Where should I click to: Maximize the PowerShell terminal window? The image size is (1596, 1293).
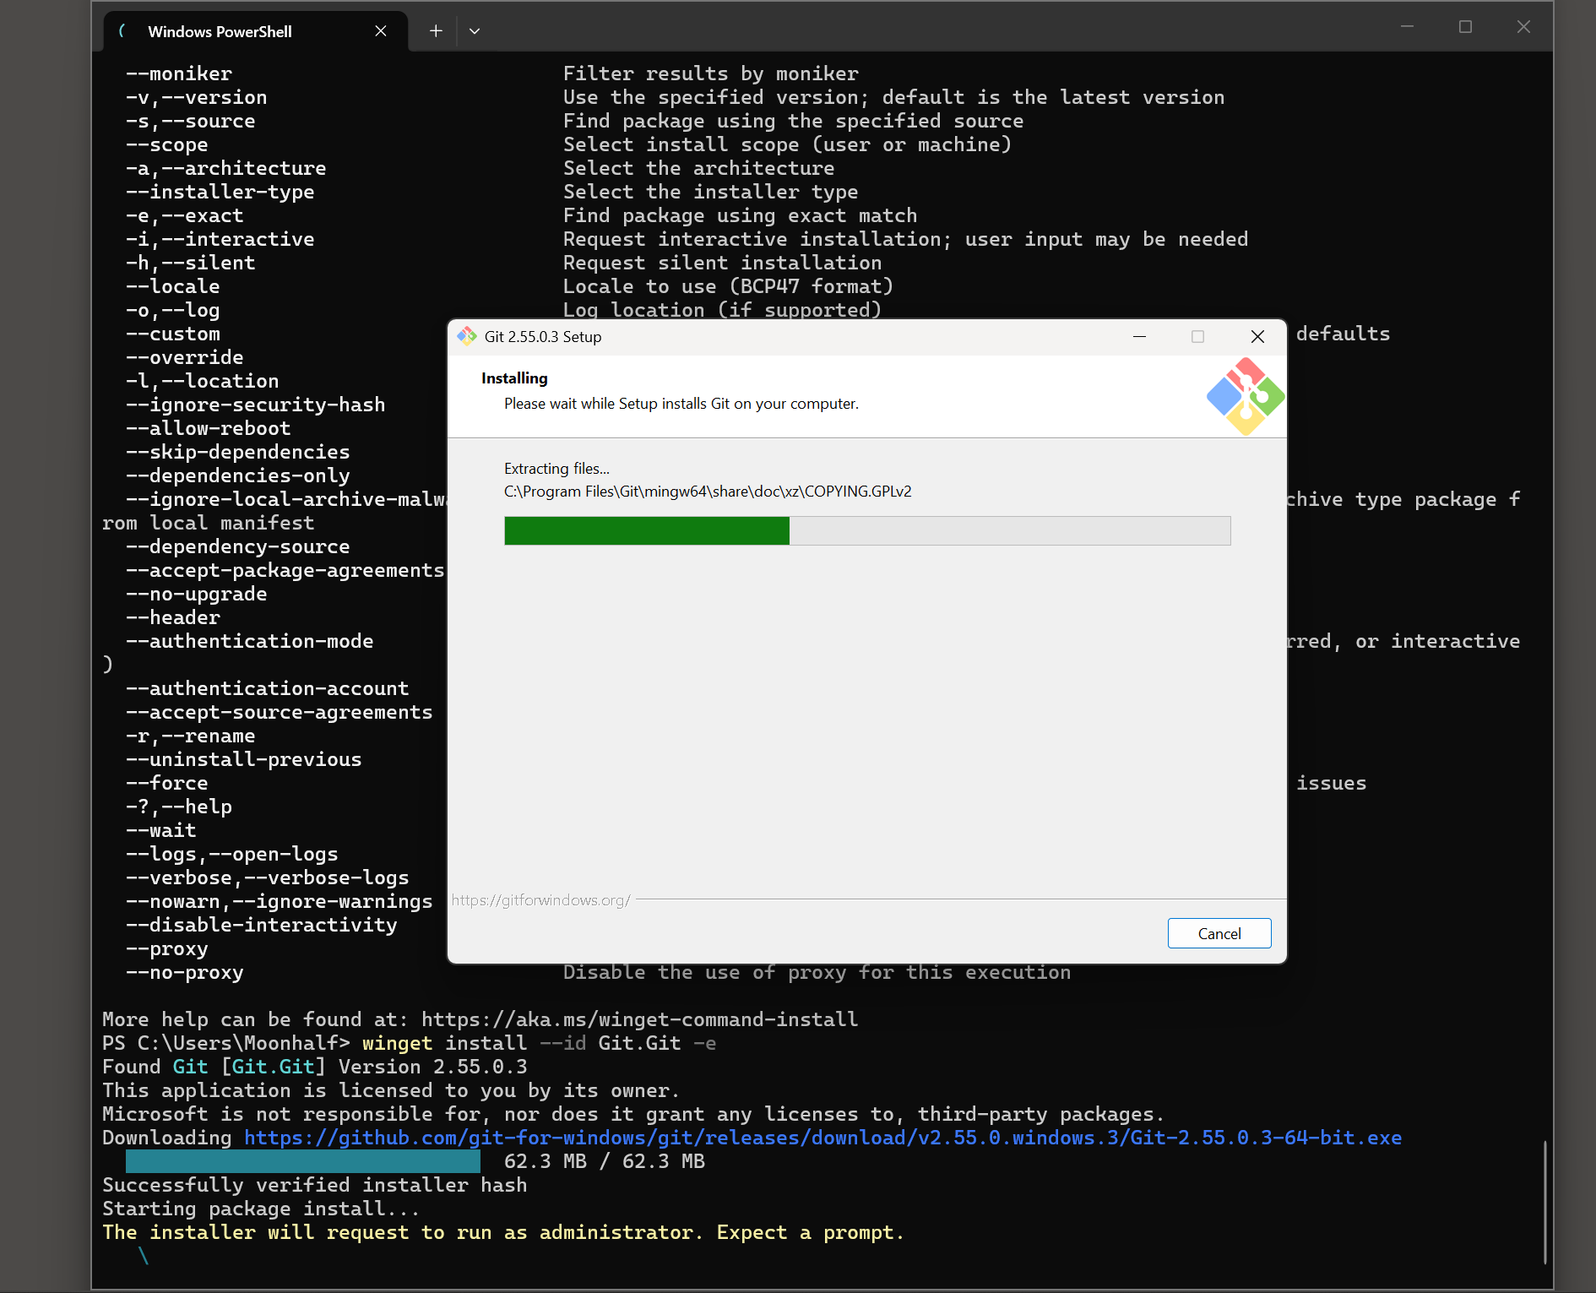[1465, 27]
